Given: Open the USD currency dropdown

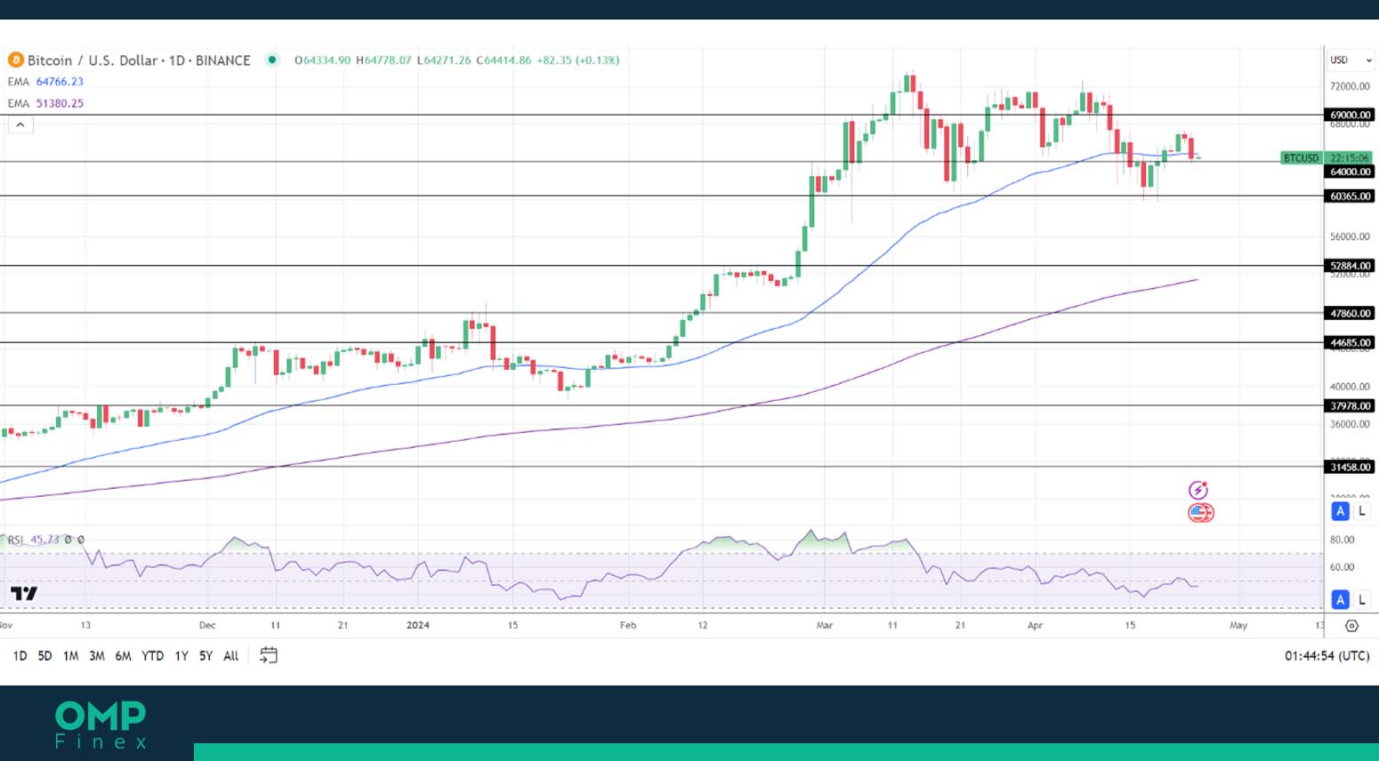Looking at the screenshot, I should (x=1351, y=60).
